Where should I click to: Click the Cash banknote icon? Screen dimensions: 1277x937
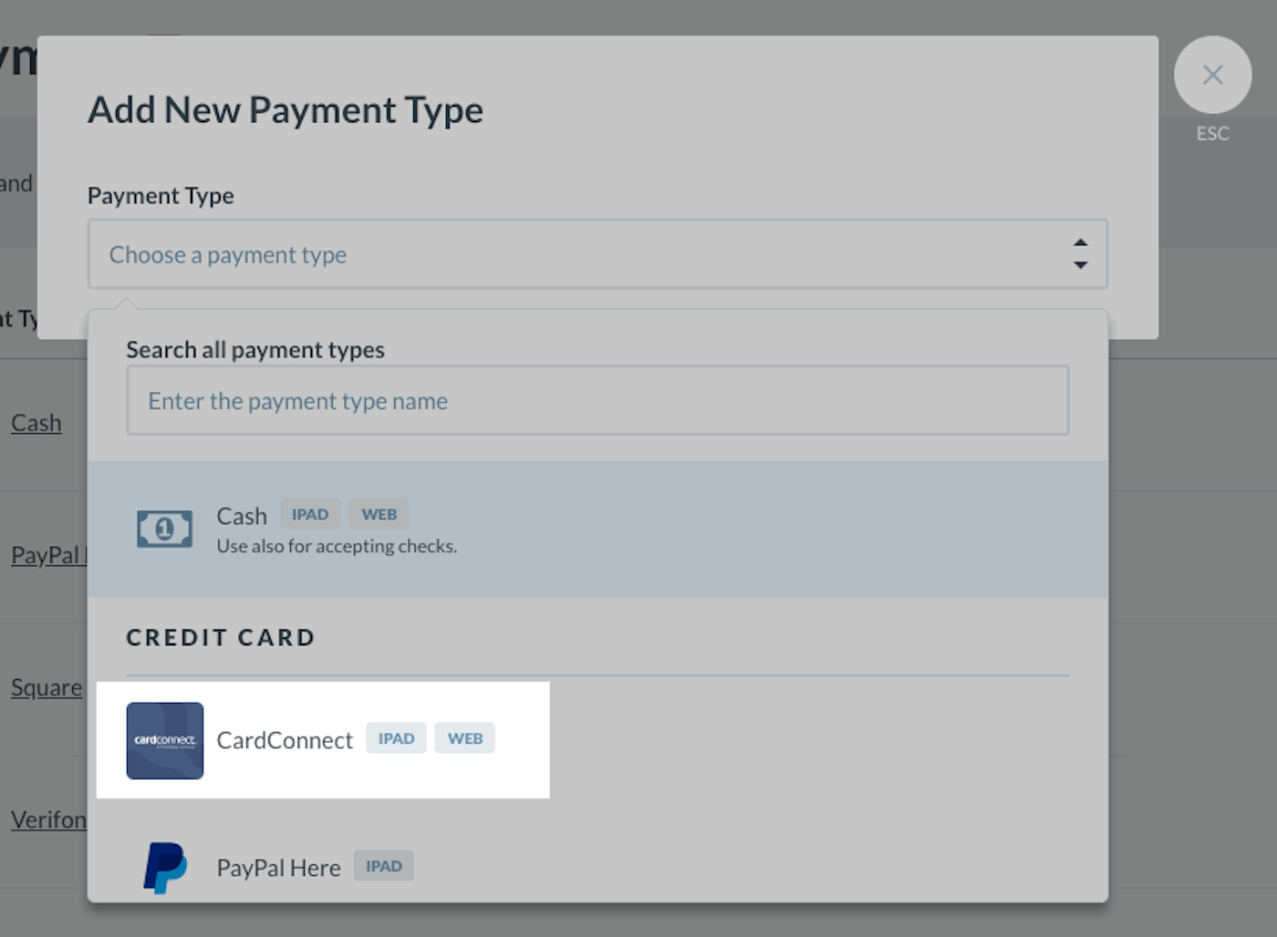(x=164, y=529)
